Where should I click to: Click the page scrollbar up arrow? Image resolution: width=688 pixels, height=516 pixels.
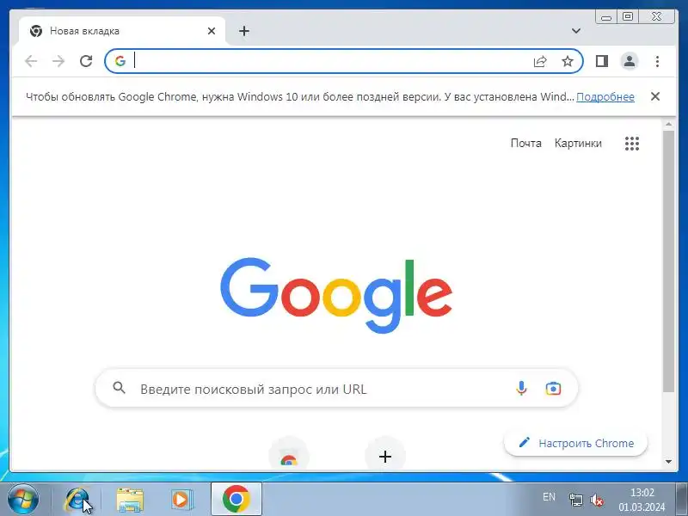[x=669, y=125]
